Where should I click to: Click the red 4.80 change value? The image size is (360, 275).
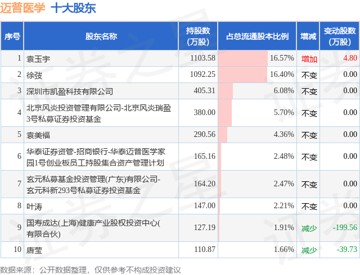350,58
